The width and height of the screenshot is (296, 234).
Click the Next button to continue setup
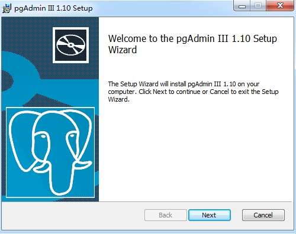click(x=210, y=215)
